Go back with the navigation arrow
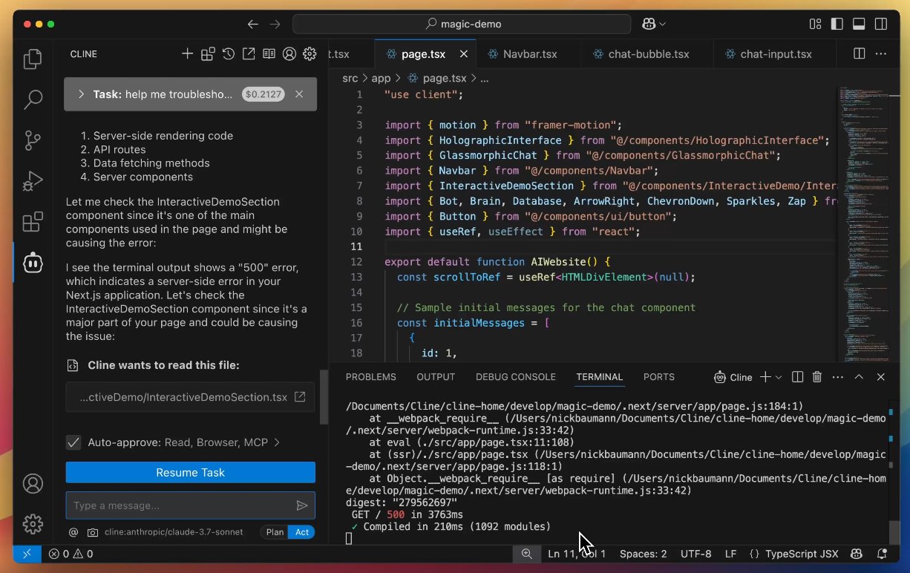This screenshot has width=910, height=573. pyautogui.click(x=253, y=24)
